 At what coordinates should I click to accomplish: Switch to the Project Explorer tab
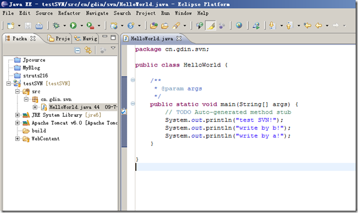click(59, 39)
